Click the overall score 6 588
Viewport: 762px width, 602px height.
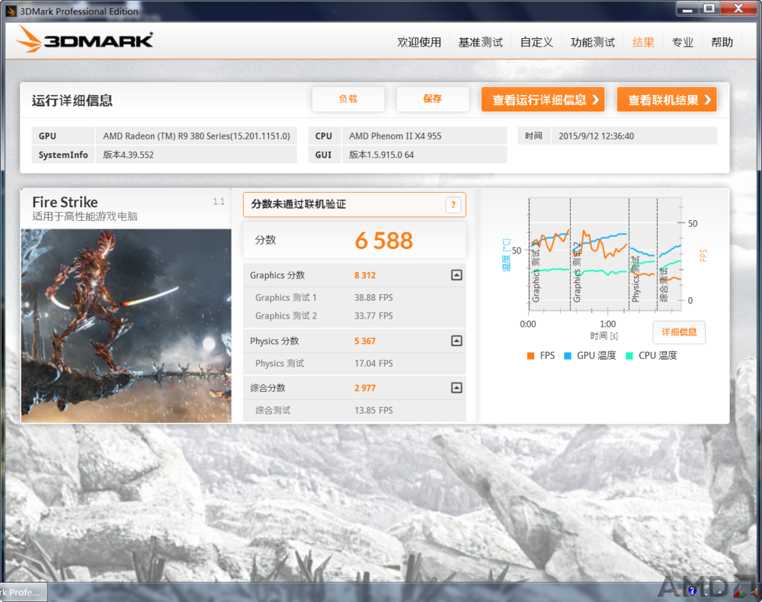[383, 241]
